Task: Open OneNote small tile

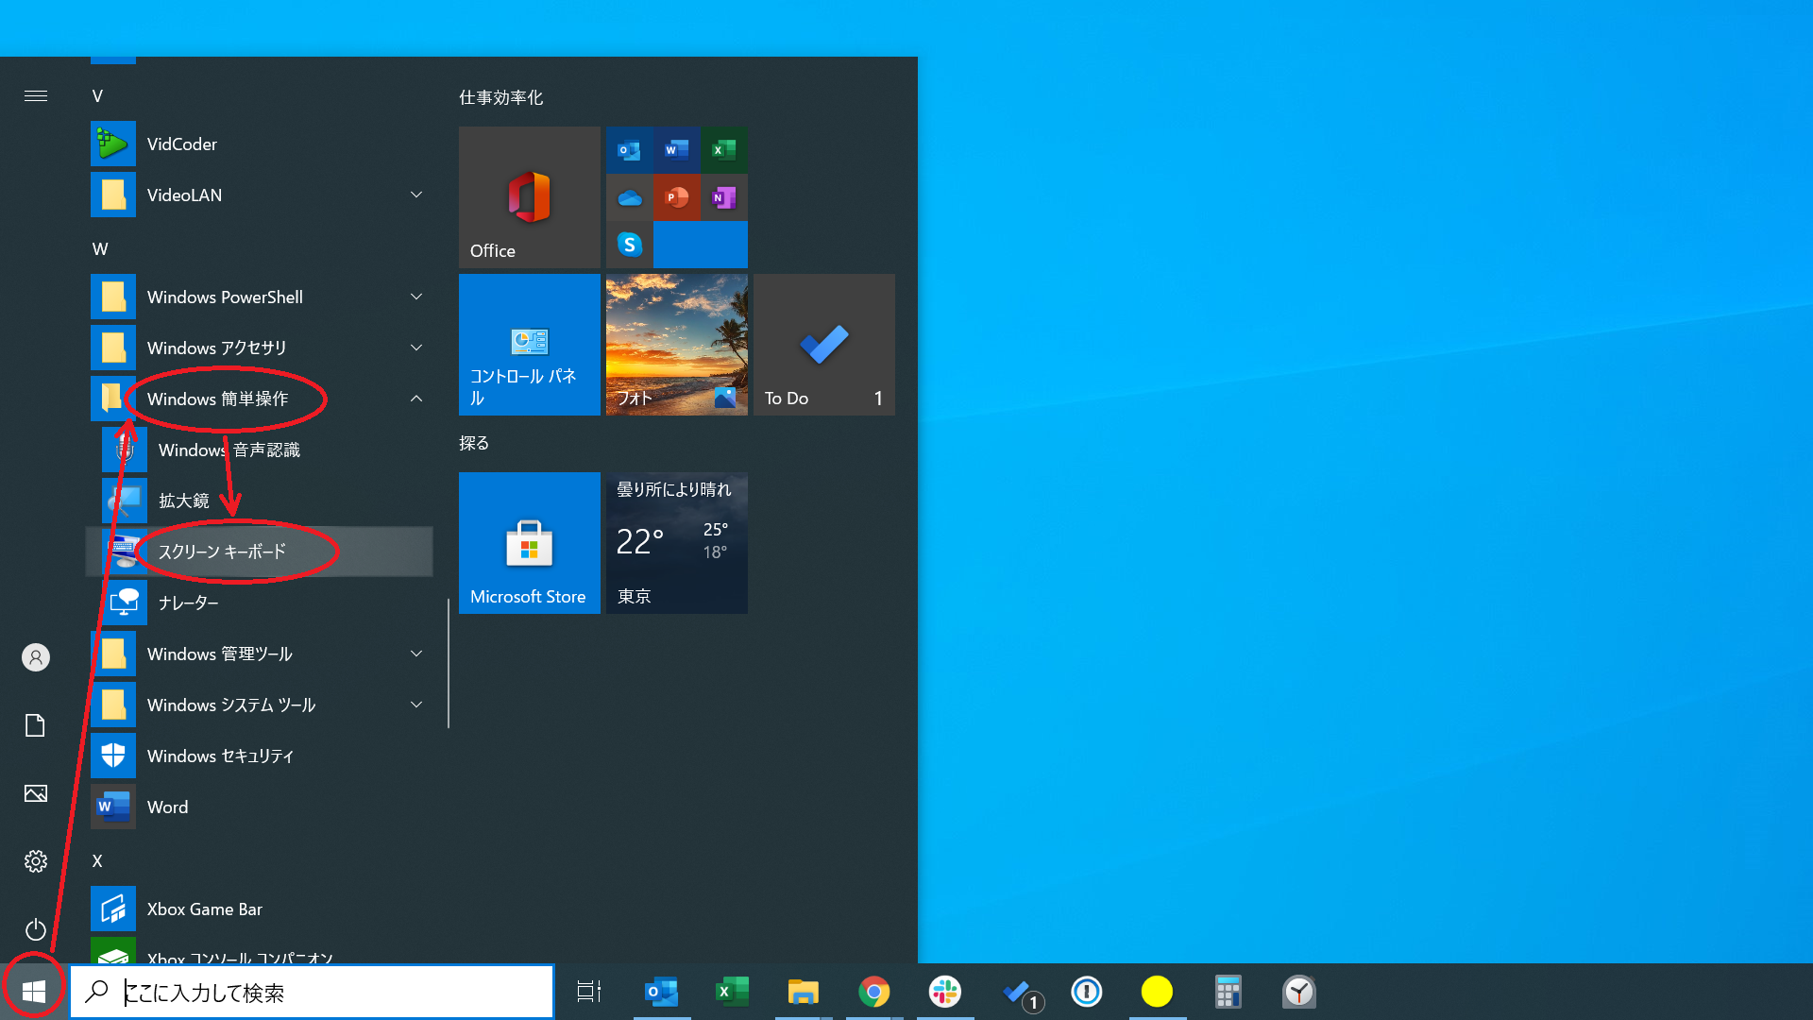Action: (x=723, y=197)
